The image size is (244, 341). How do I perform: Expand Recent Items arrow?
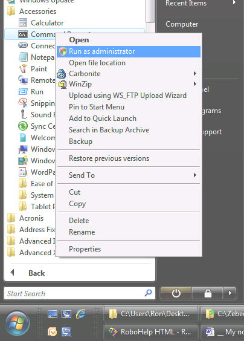pyautogui.click(x=234, y=2)
